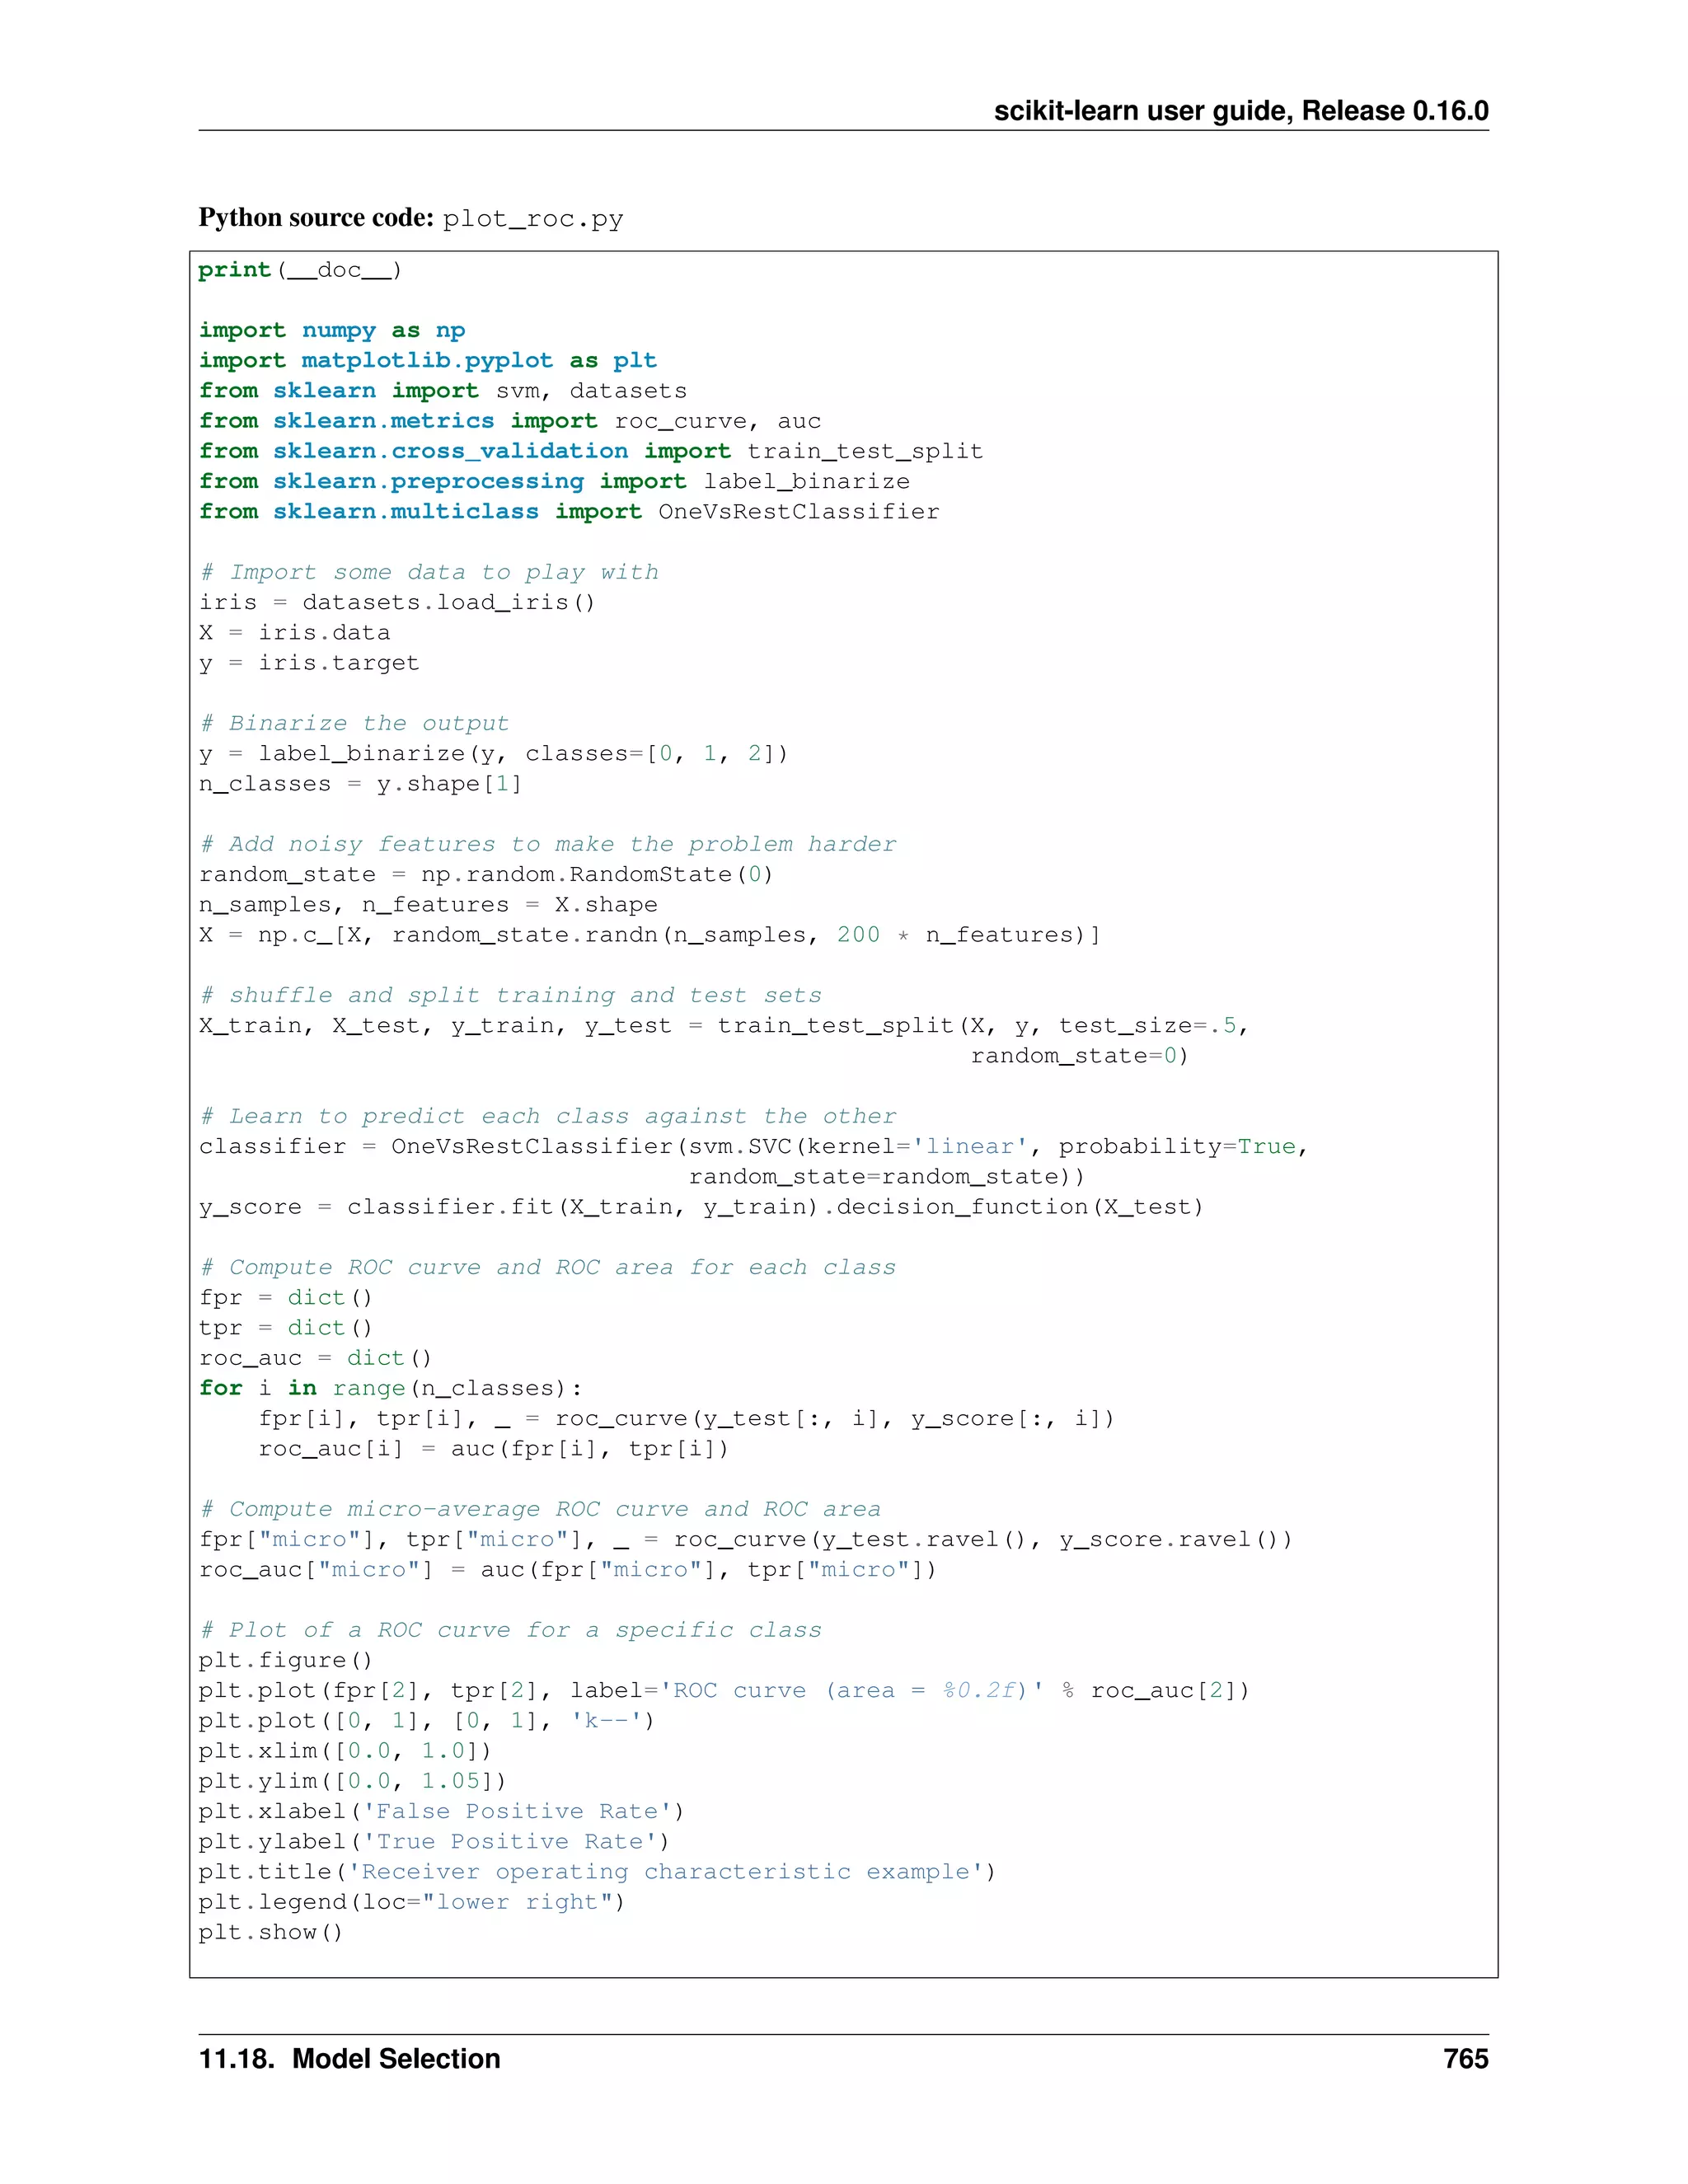
Task: Click comment '# Binarize the output'
Action: click(x=354, y=723)
